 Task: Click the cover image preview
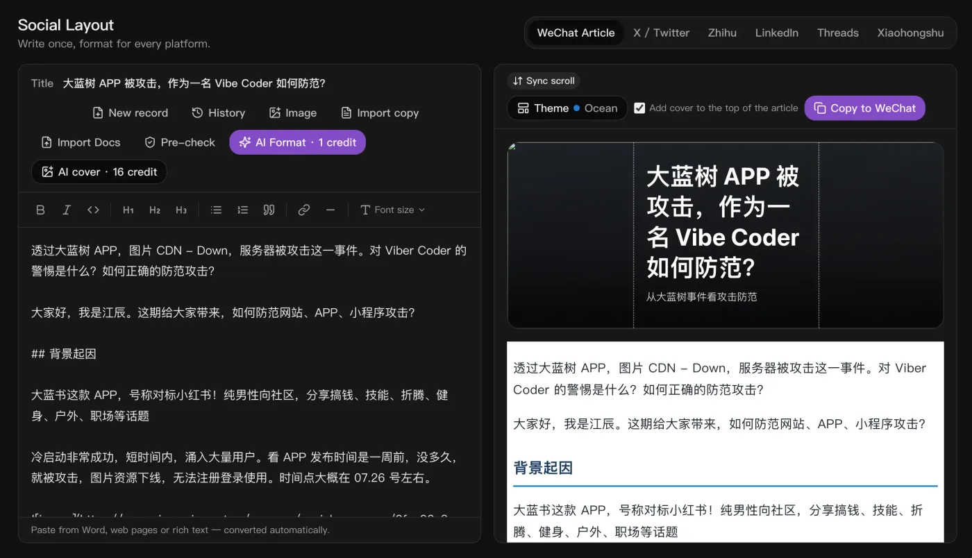726,235
